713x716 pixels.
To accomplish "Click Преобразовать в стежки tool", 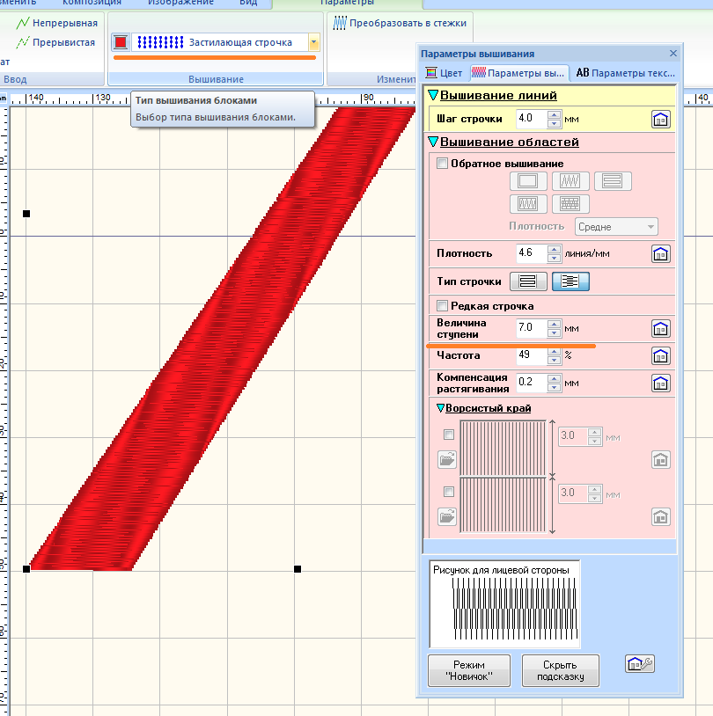I will 401,23.
